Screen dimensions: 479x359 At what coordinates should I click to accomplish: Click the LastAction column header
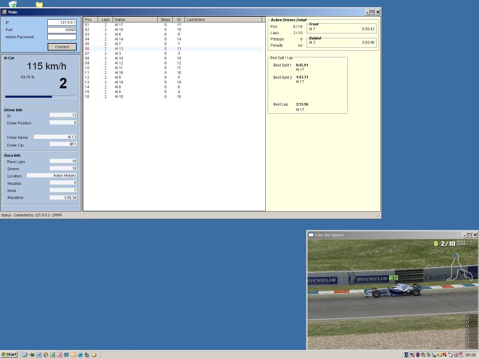[x=223, y=20]
